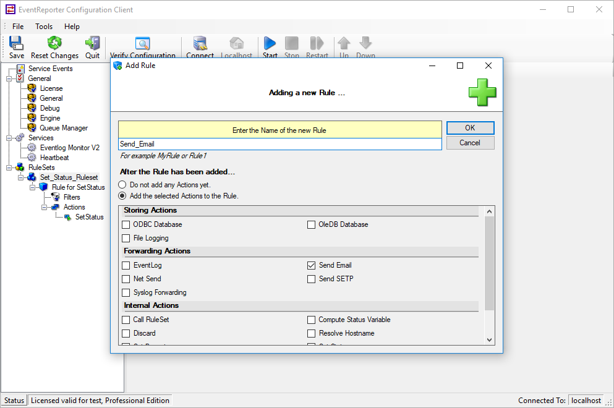The image size is (614, 408).
Task: Confirm the new rule with OK
Action: coord(471,127)
